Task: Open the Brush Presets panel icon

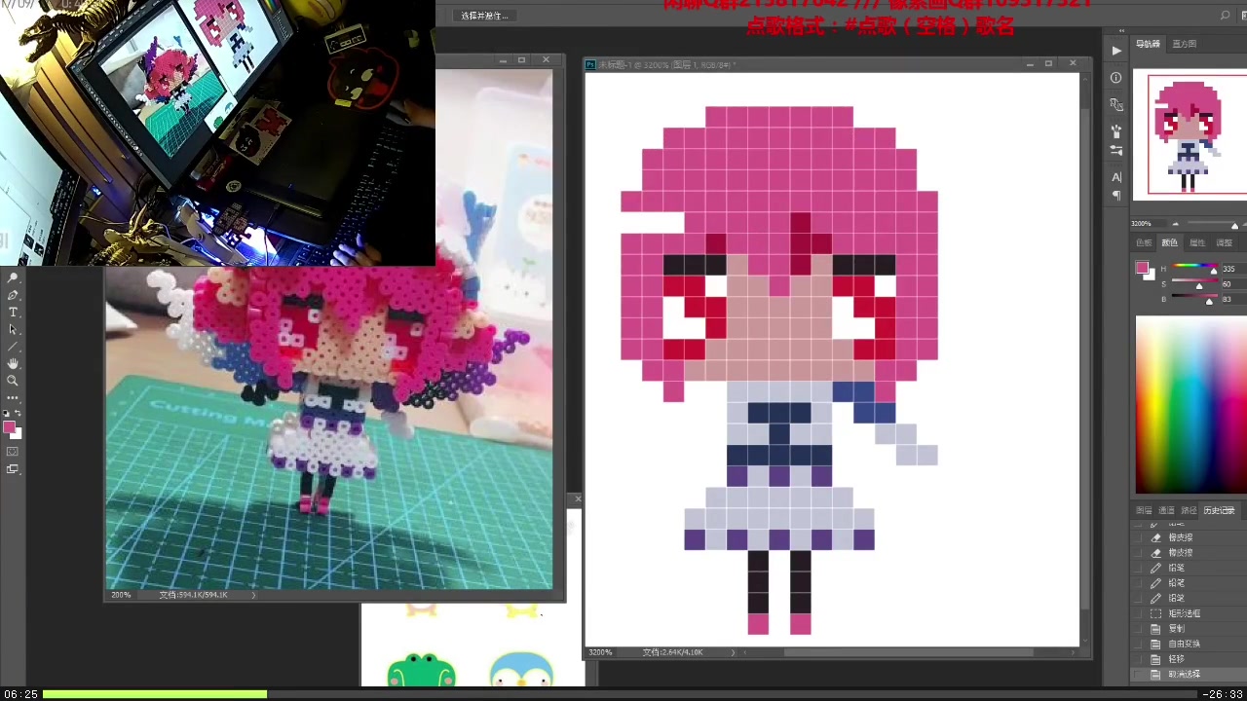Action: coord(1116,130)
